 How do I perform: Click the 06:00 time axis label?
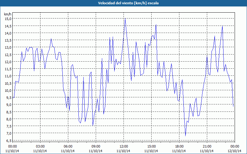68,146
